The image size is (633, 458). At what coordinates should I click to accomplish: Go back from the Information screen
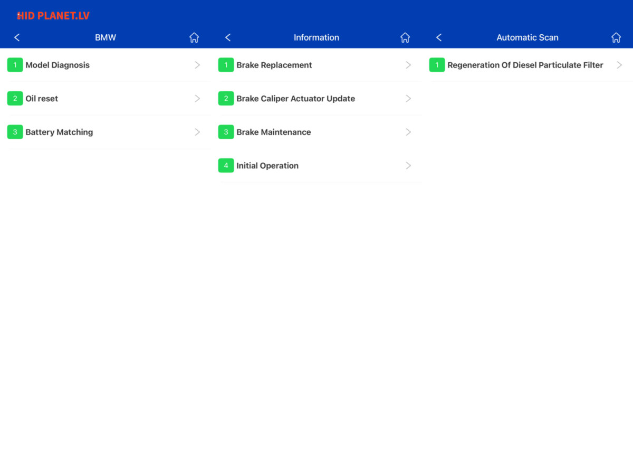point(228,37)
